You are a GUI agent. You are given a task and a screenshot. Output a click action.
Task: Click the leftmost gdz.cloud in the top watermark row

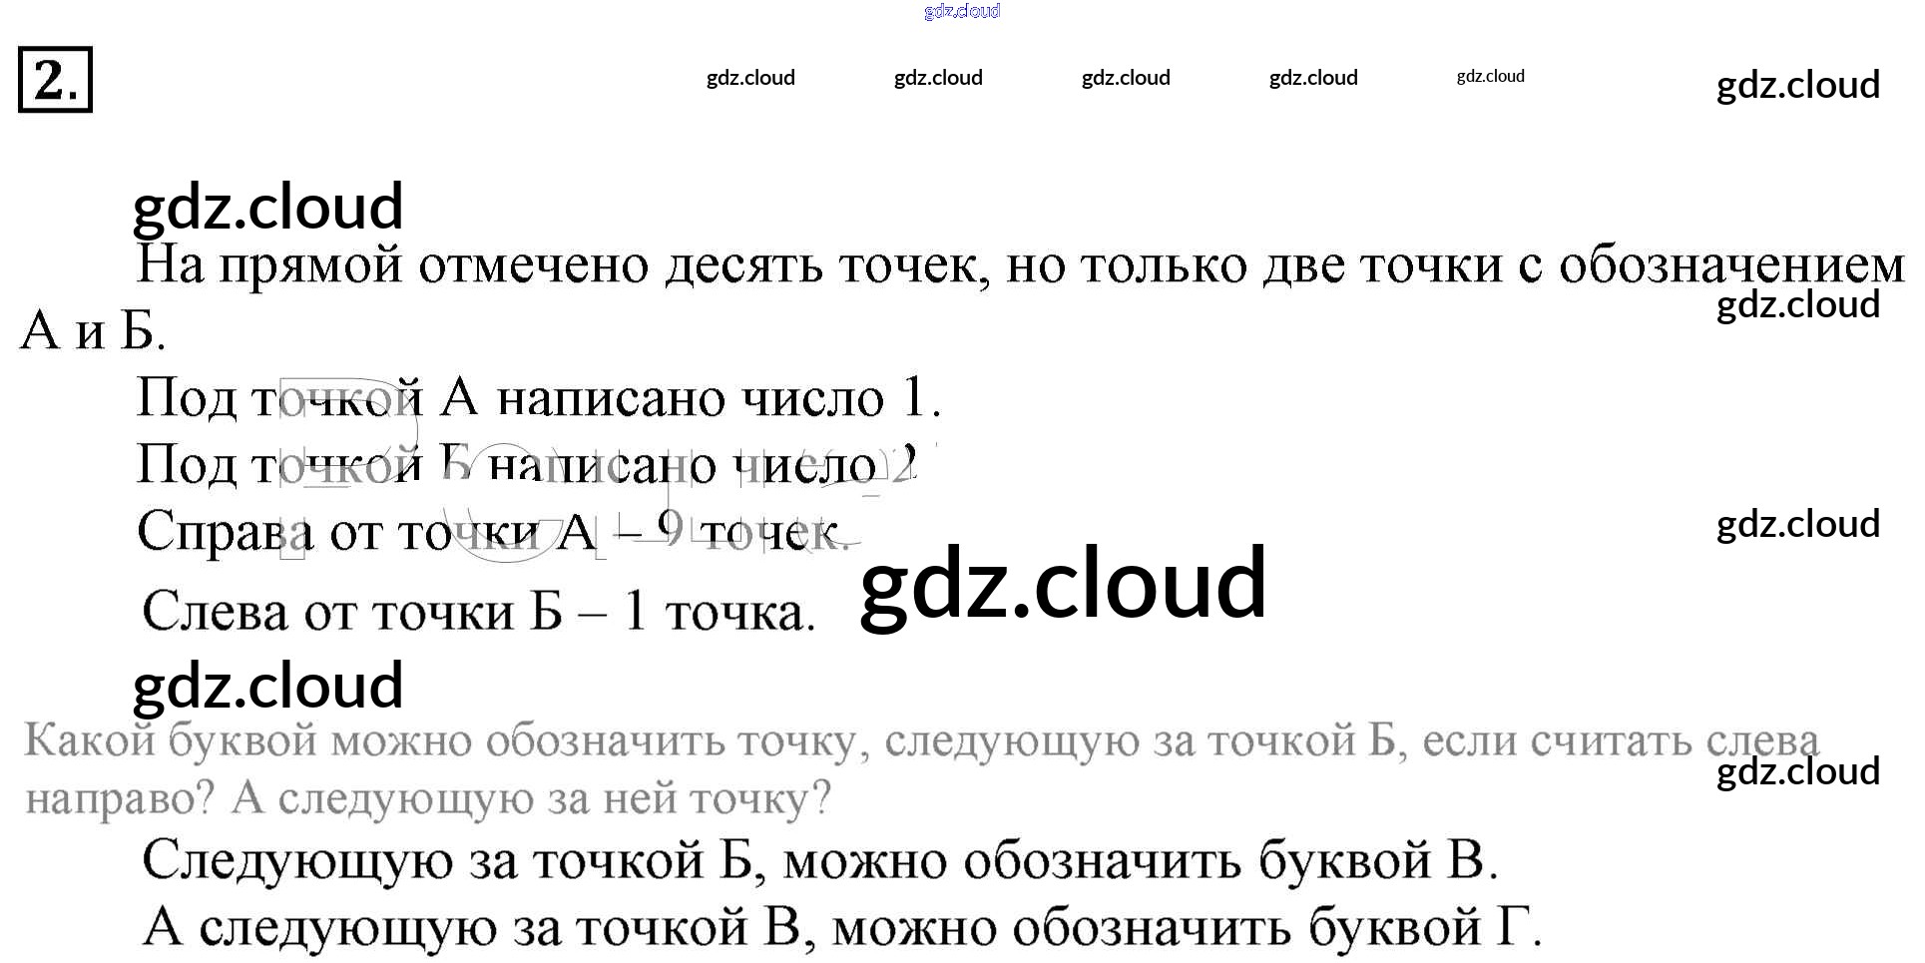(x=750, y=78)
